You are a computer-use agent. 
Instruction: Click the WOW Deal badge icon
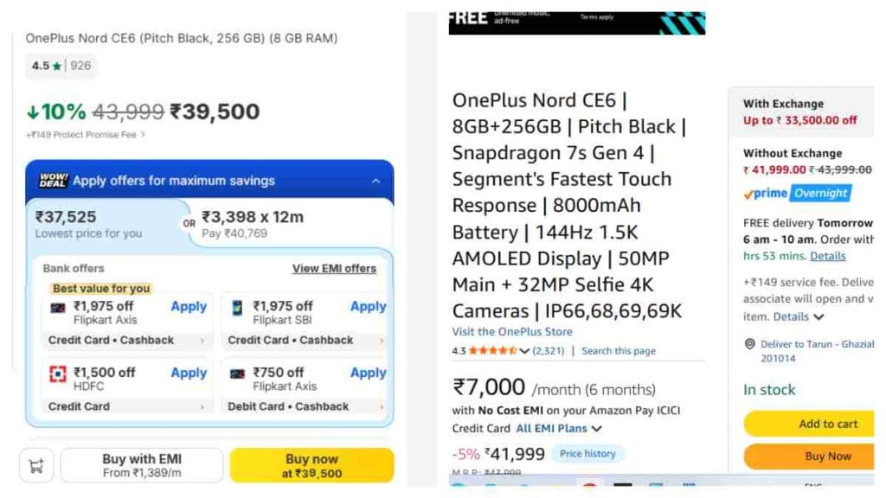coord(53,181)
